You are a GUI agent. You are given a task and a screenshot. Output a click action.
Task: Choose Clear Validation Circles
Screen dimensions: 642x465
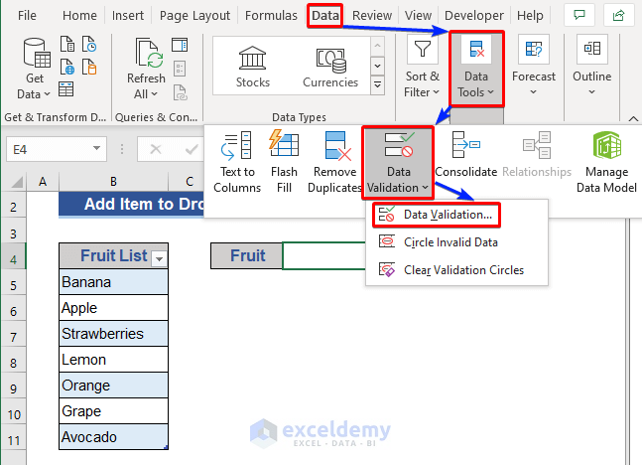click(x=456, y=270)
